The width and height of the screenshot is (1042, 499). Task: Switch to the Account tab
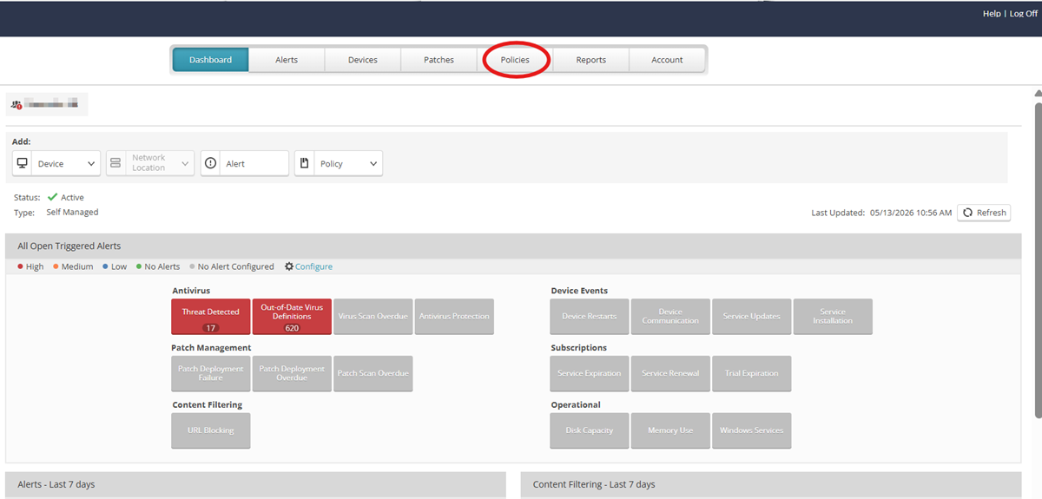[x=667, y=60]
